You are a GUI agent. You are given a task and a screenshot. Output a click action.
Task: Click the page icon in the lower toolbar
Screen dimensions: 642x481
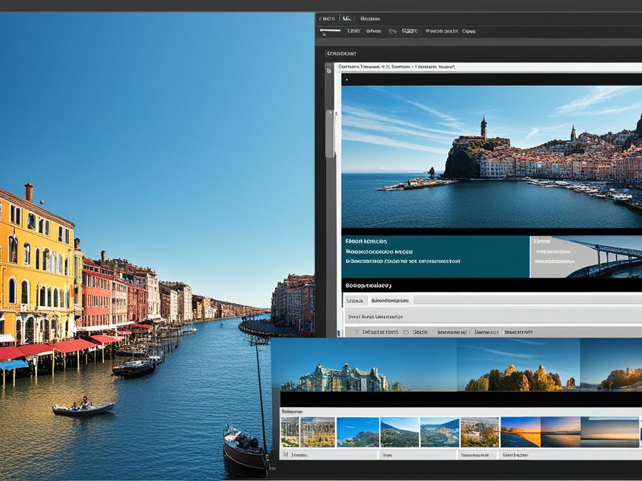pos(355,332)
